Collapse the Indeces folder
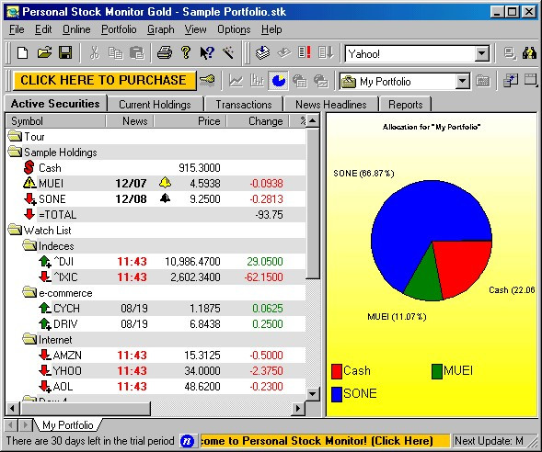 point(29,245)
